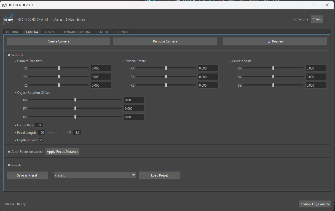Click the Camera Translate TZ value field
Image resolution: width=335 pixels, height=211 pixels.
101,85
